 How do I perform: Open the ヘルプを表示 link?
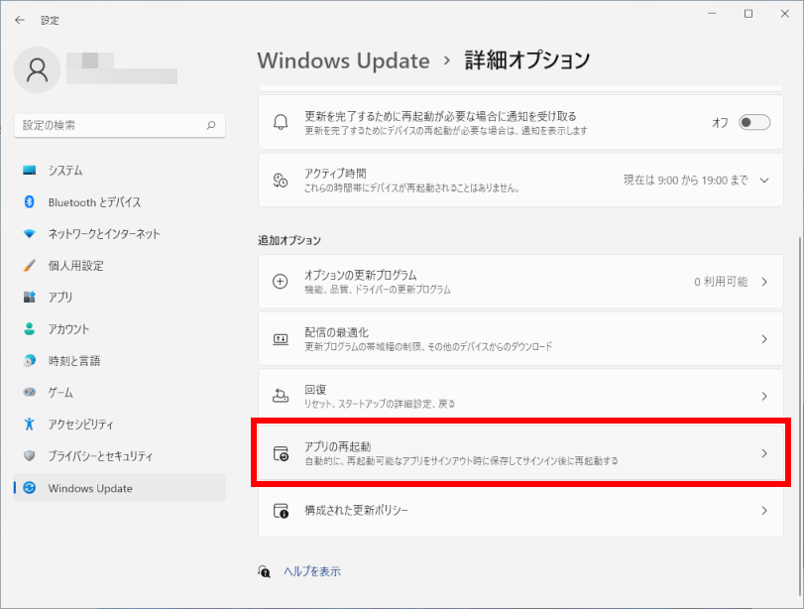tap(311, 571)
